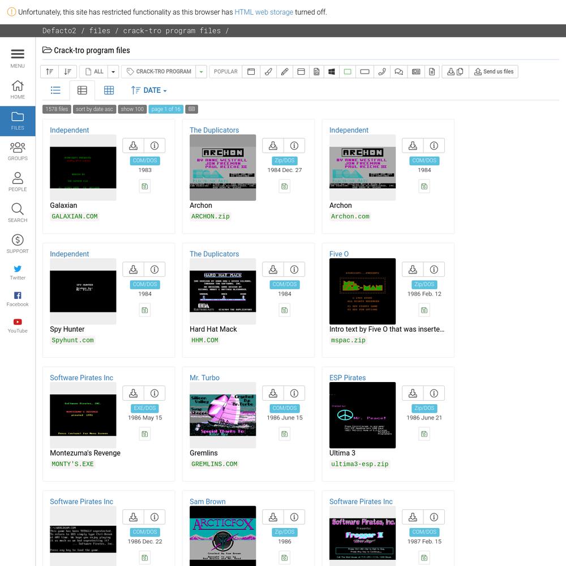Select the Windows logo filter icon
The height and width of the screenshot is (566, 566).
(x=332, y=72)
